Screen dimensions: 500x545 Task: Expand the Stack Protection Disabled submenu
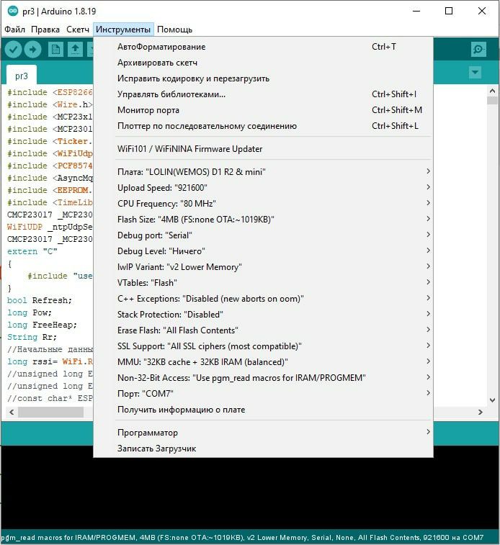(x=263, y=315)
